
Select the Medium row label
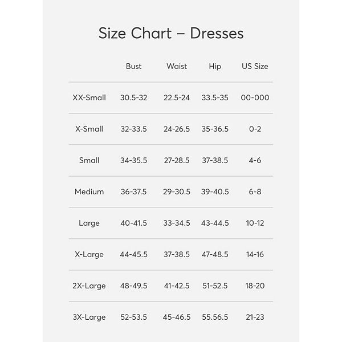(x=89, y=192)
